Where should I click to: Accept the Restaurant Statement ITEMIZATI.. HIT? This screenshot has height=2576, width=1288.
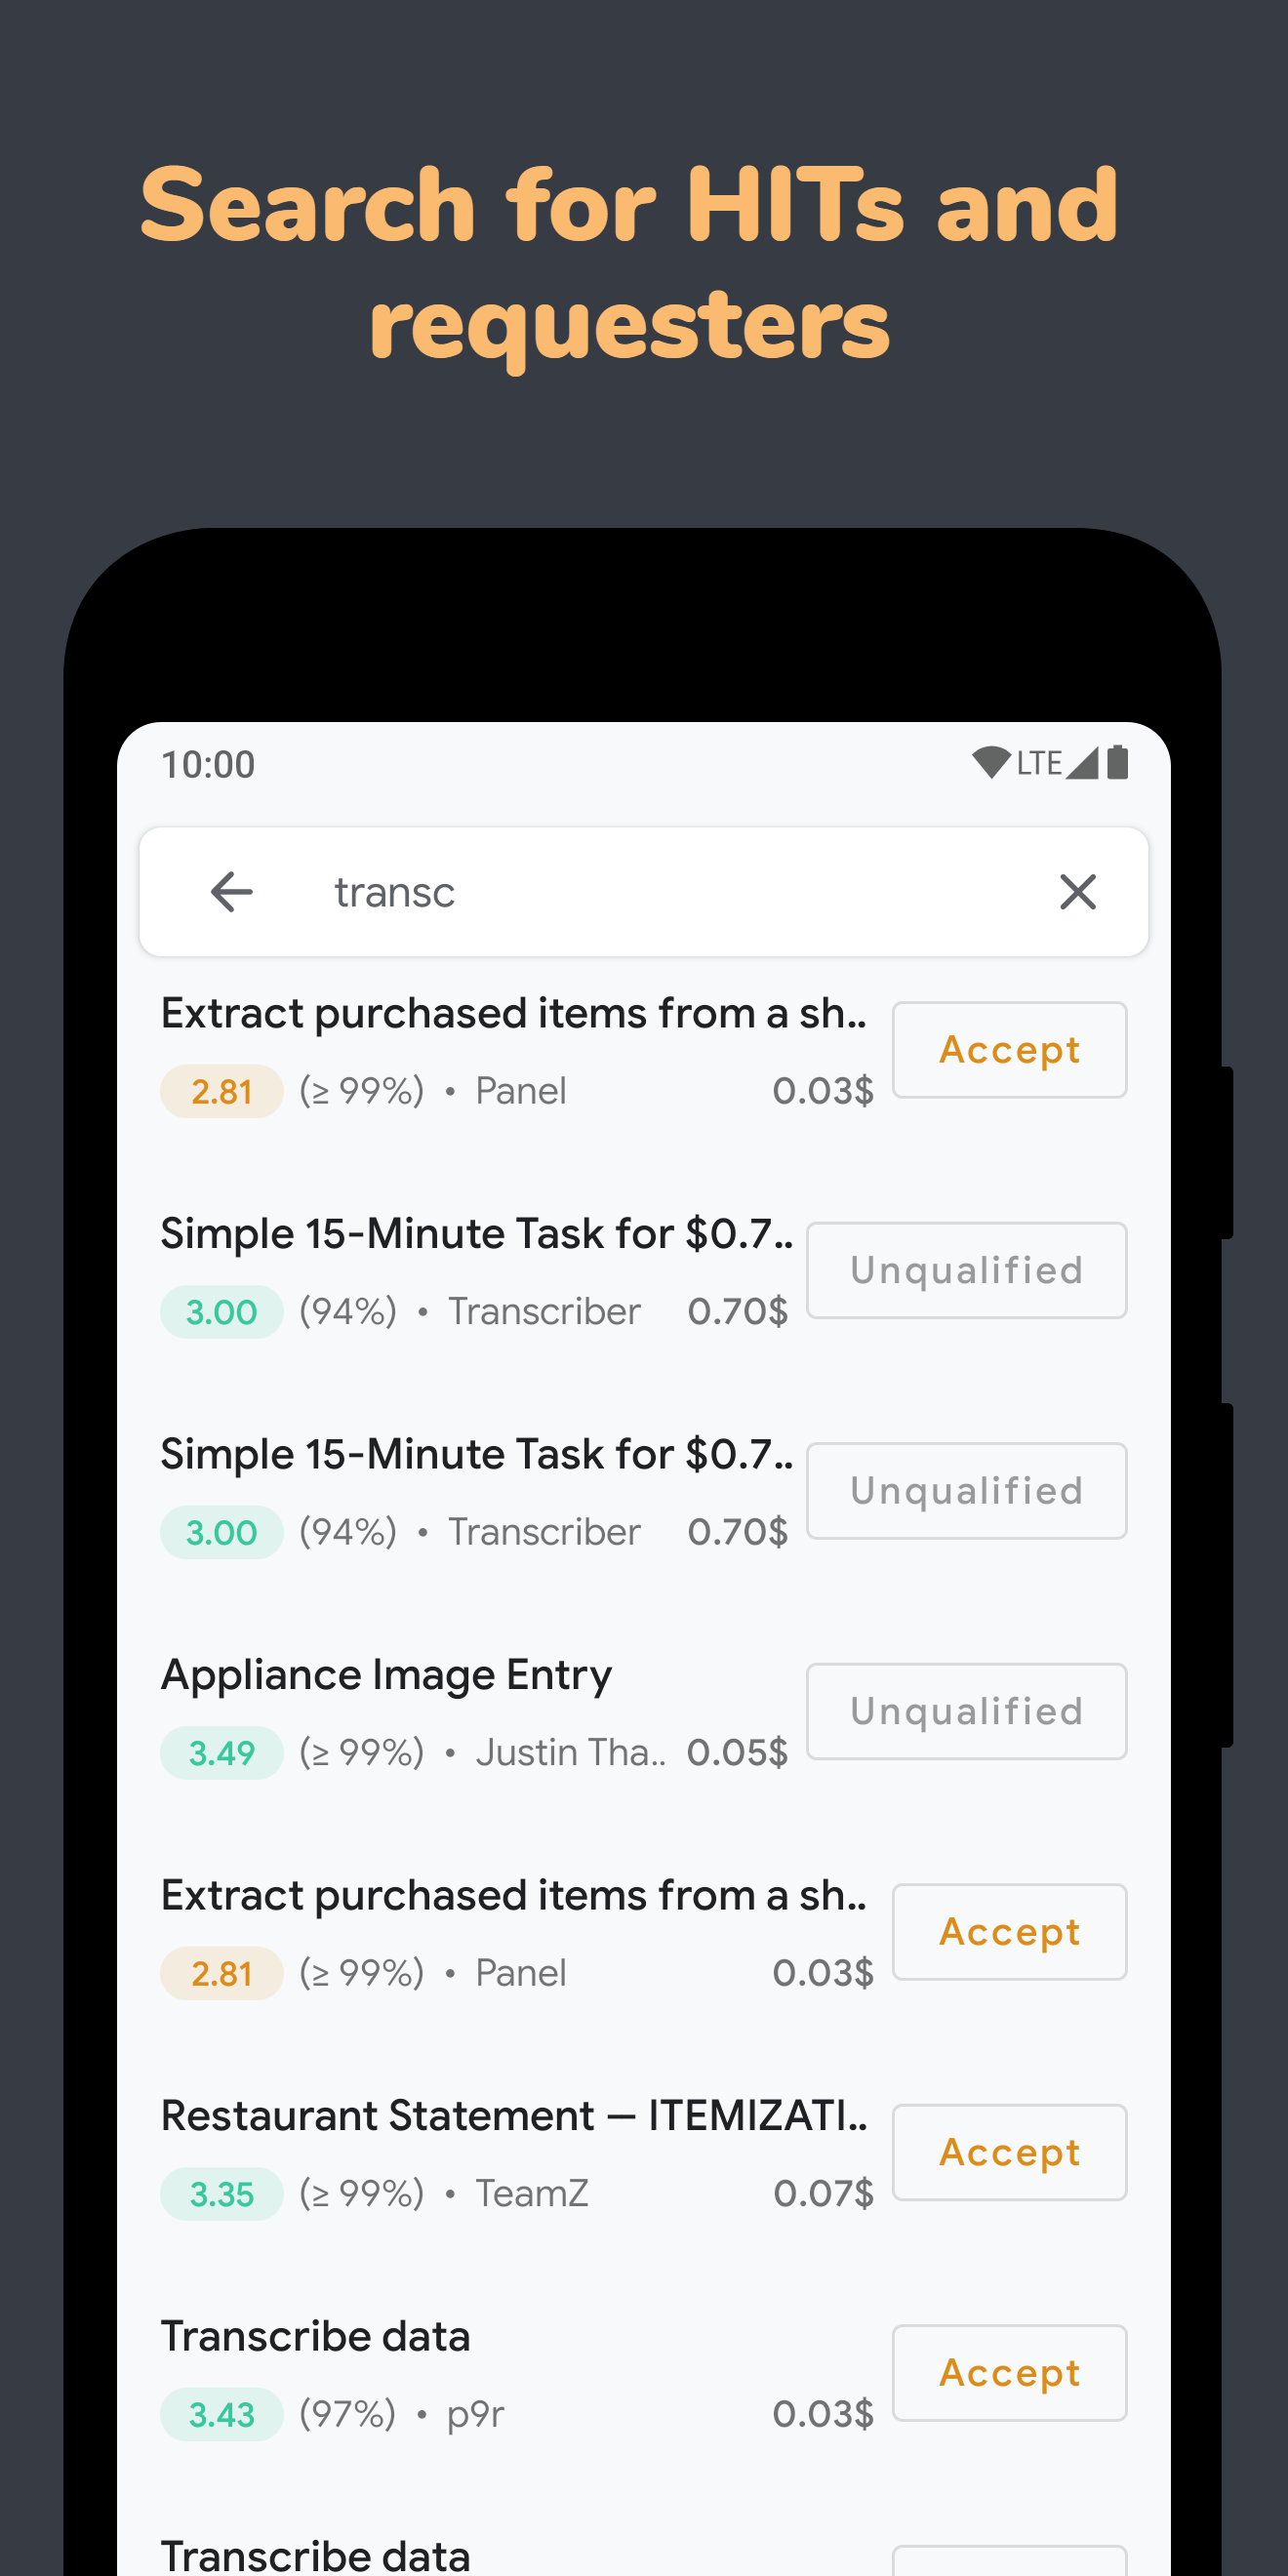[x=1009, y=2152]
